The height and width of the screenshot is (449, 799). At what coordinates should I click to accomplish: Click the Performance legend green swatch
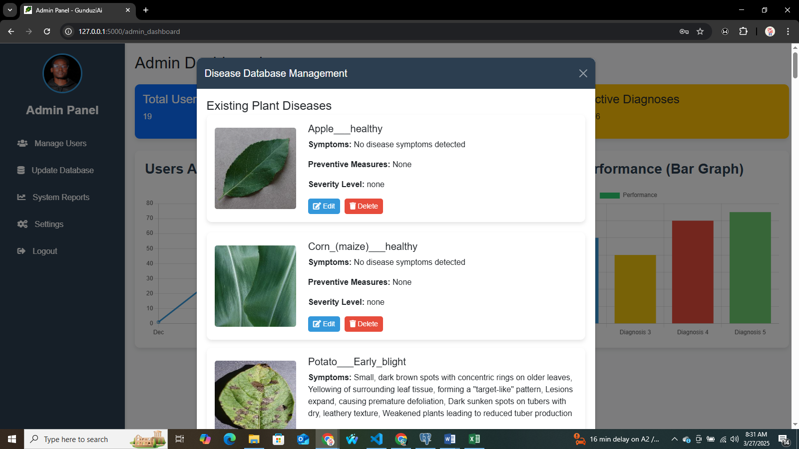tap(609, 195)
